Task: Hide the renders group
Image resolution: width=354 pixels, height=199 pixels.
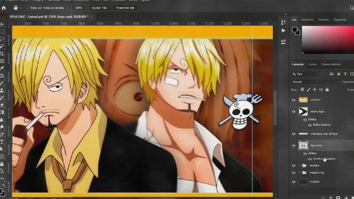Action: 294,166
